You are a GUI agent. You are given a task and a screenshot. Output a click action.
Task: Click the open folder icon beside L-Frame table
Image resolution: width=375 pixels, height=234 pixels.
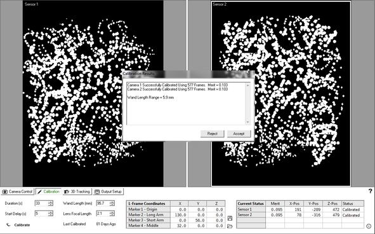tap(230, 226)
